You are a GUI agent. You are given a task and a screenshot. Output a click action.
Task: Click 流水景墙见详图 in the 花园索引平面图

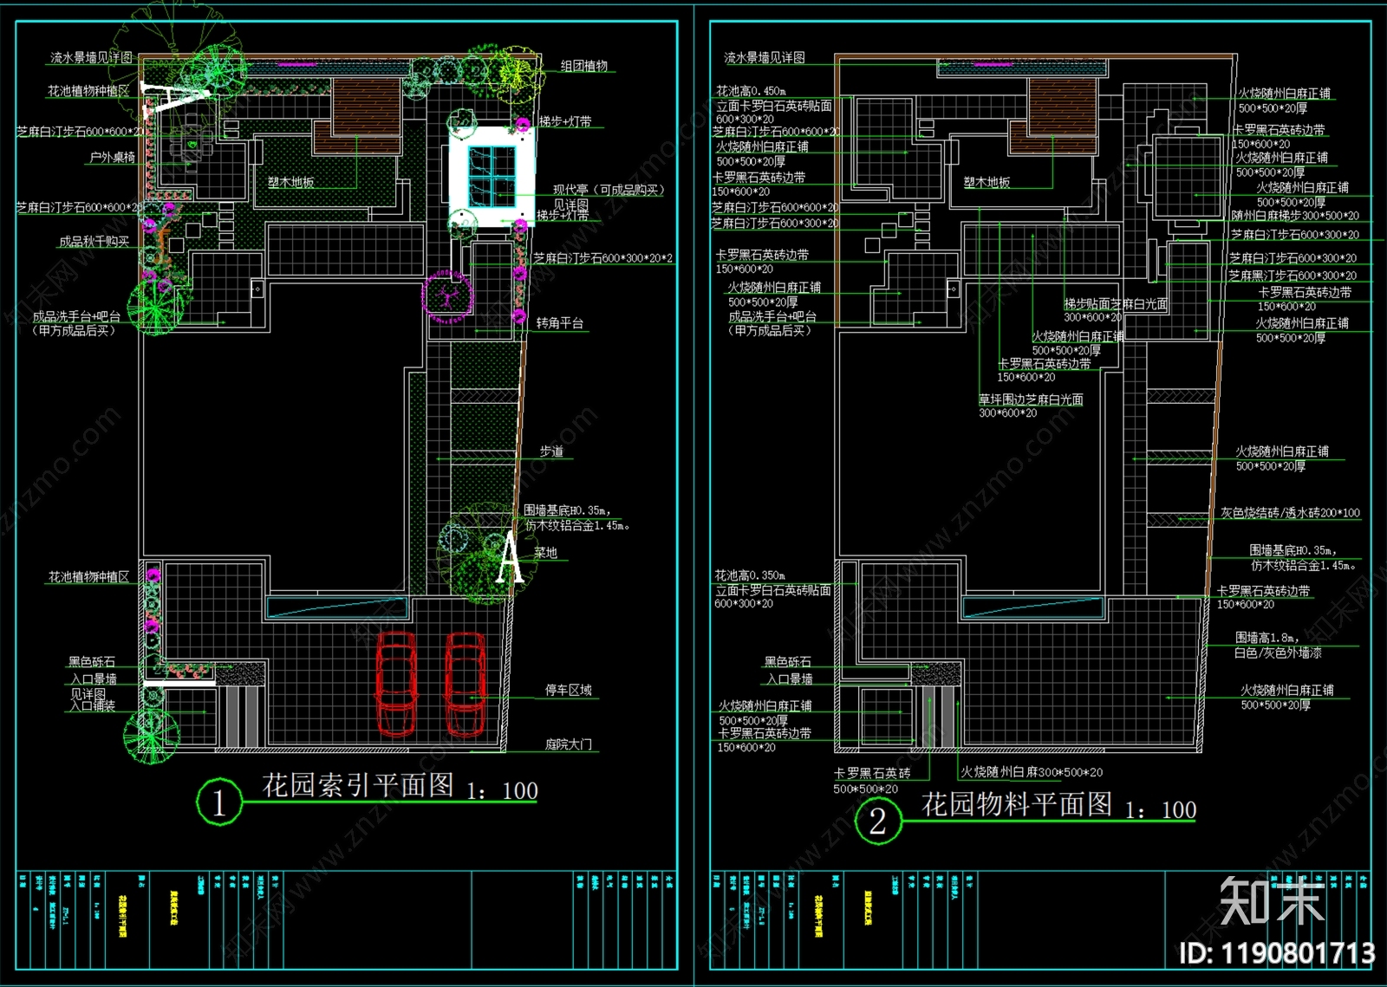click(x=91, y=58)
